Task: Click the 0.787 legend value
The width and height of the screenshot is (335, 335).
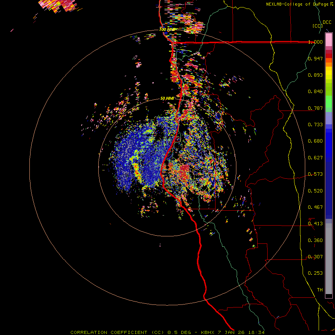Action: pos(315,108)
